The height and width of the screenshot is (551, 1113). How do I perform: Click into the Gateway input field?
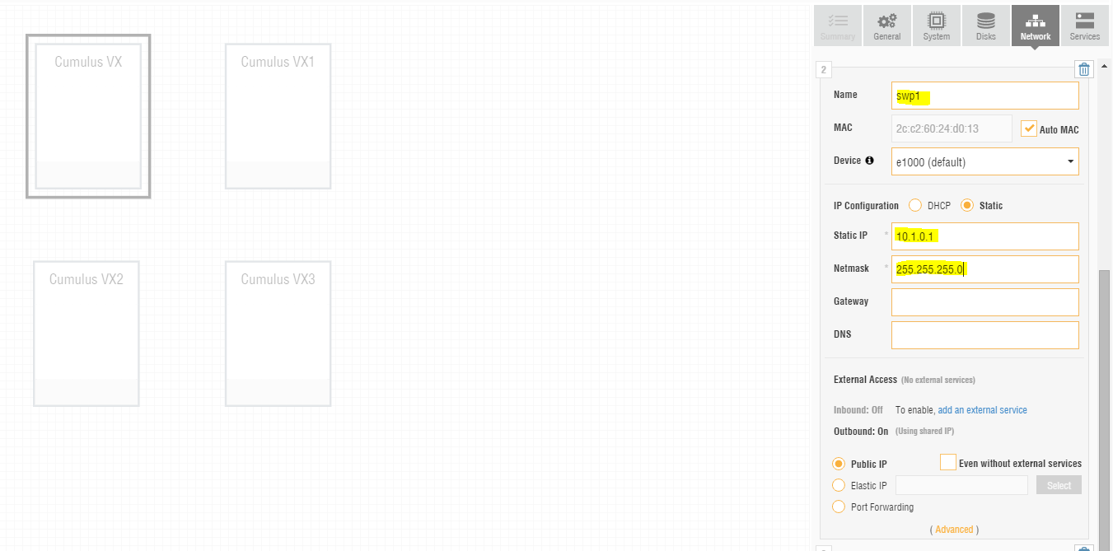click(985, 301)
